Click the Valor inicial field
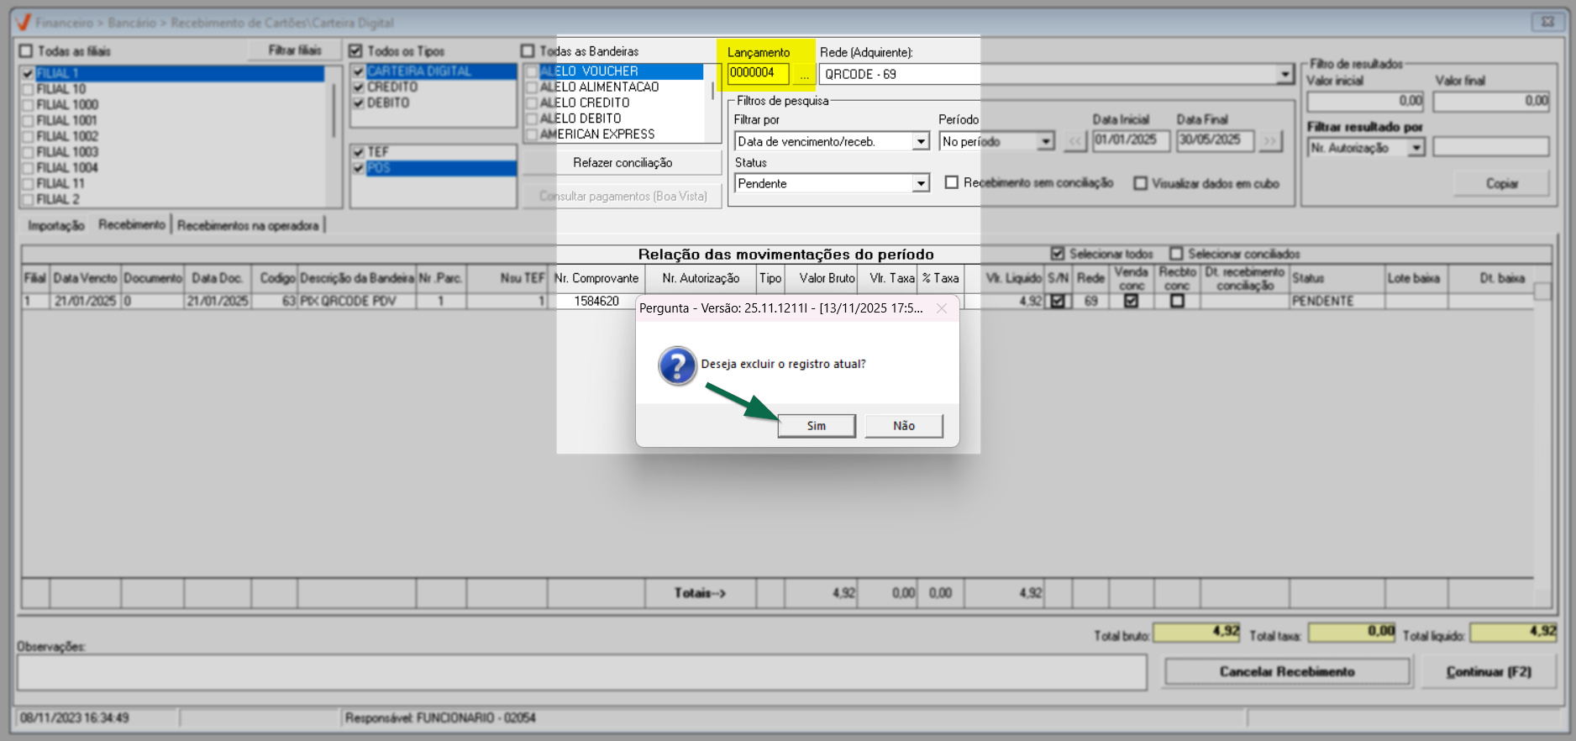The width and height of the screenshot is (1576, 741). click(x=1365, y=101)
